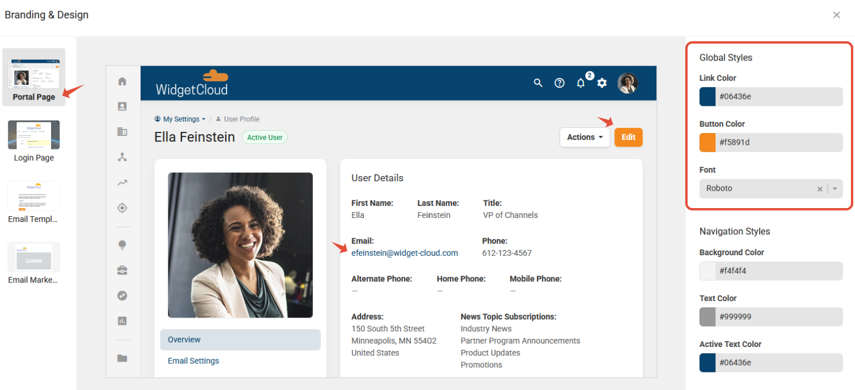Click the phone number 612-123-4567
This screenshot has height=390, width=855.
pyautogui.click(x=507, y=253)
